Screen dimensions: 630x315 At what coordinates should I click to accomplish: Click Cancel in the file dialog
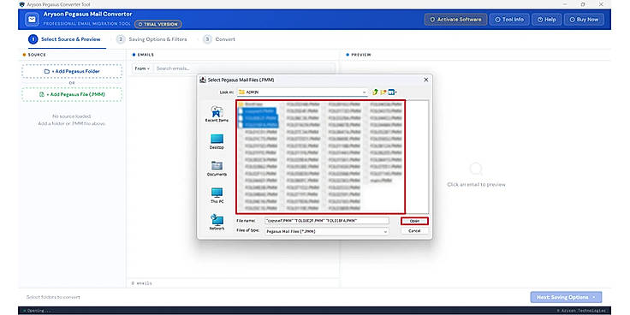coord(414,231)
